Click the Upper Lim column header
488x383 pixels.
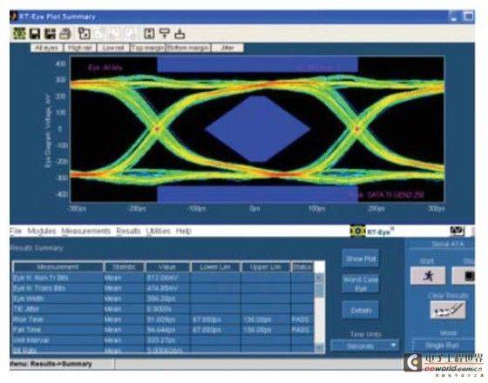coord(266,267)
